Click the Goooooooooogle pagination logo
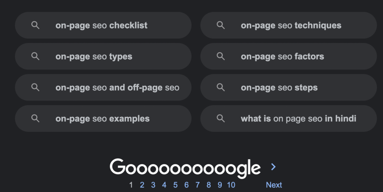The width and height of the screenshot is (383, 192). click(185, 168)
